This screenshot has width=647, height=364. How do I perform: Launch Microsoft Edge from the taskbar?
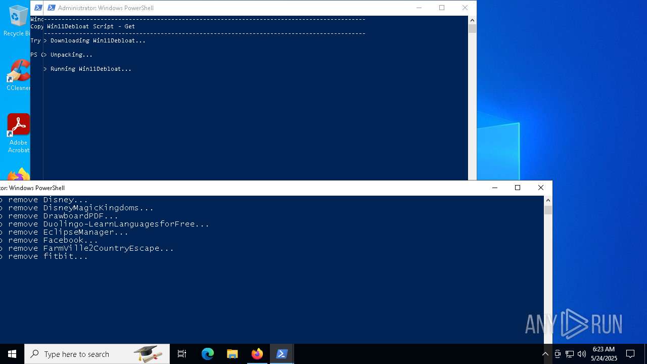(208, 354)
